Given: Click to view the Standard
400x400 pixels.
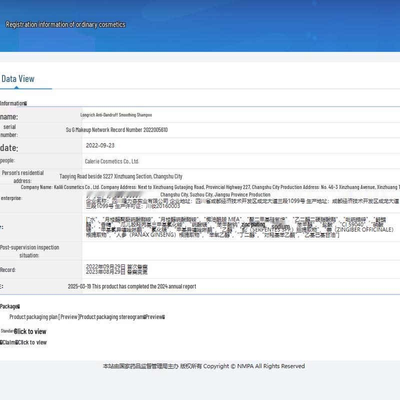Looking at the screenshot, I should click(x=30, y=331).
